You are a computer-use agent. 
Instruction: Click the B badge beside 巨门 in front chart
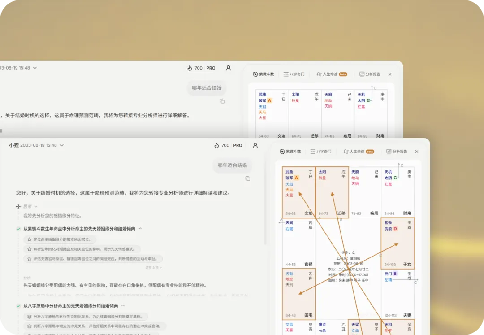pos(395,274)
